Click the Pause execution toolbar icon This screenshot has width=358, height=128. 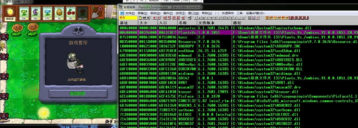(158, 18)
